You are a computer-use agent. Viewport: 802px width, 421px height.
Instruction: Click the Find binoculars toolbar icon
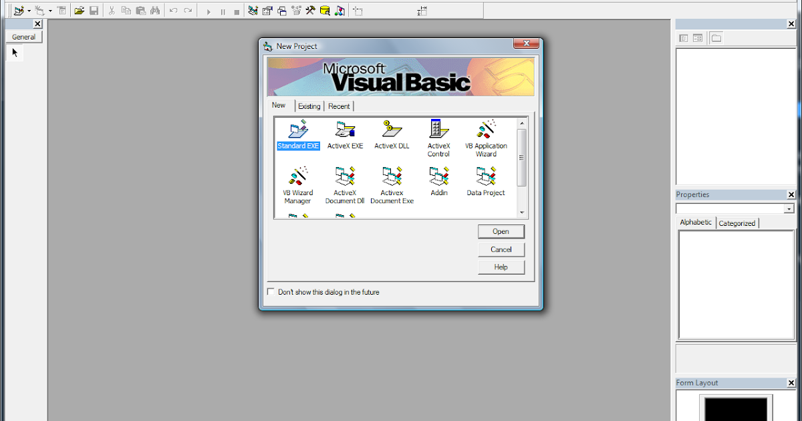pos(154,10)
